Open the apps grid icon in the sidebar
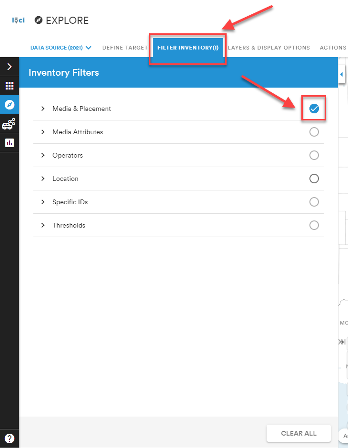Viewport: 348px width, 448px height. point(9,86)
